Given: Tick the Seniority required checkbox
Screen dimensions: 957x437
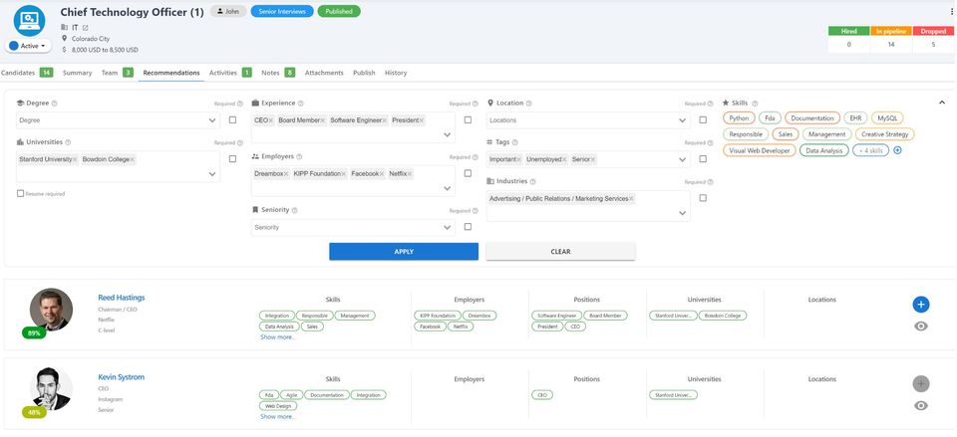Looking at the screenshot, I should coord(468,227).
